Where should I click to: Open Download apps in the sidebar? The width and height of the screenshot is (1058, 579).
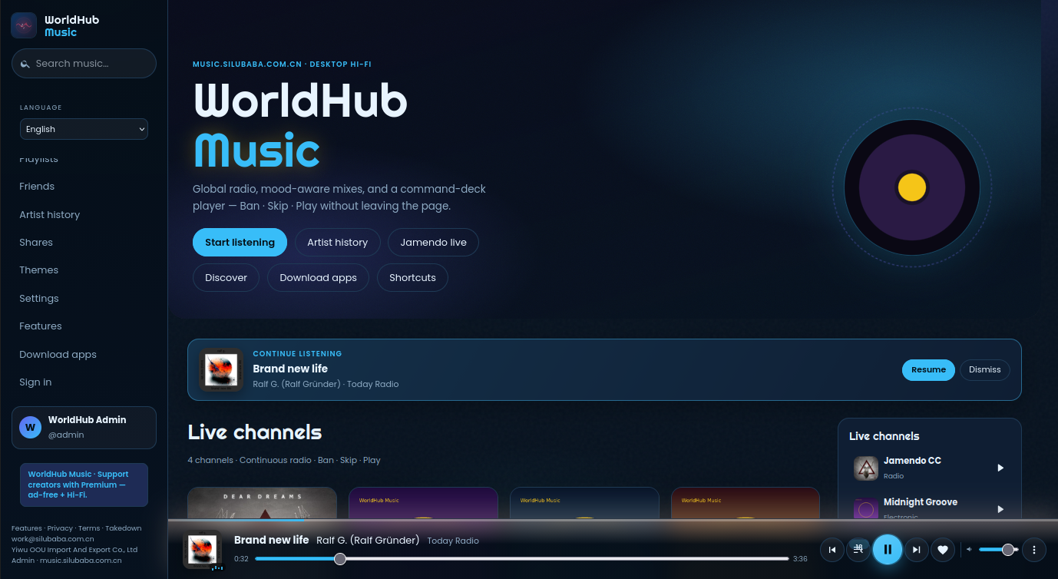click(58, 354)
